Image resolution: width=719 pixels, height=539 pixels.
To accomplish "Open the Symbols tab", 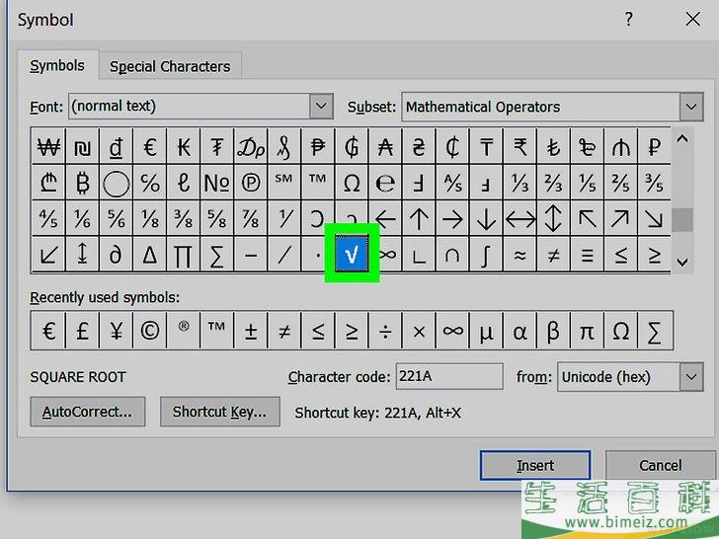I will 57,66.
